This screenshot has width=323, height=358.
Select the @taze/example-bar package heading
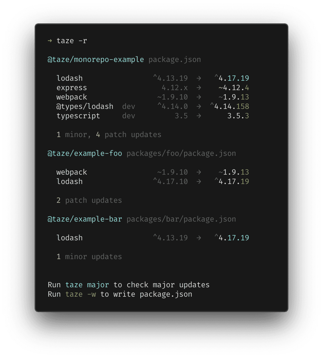point(85,219)
